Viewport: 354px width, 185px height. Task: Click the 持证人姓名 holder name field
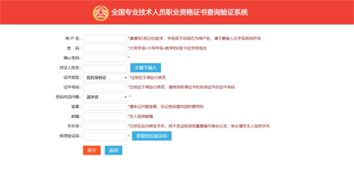[x=105, y=68]
